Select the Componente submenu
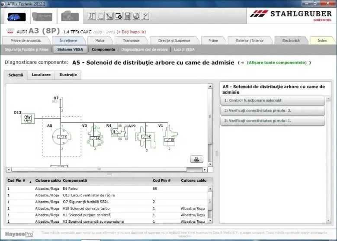Screen dimensions: 337x241 [x=103, y=50]
